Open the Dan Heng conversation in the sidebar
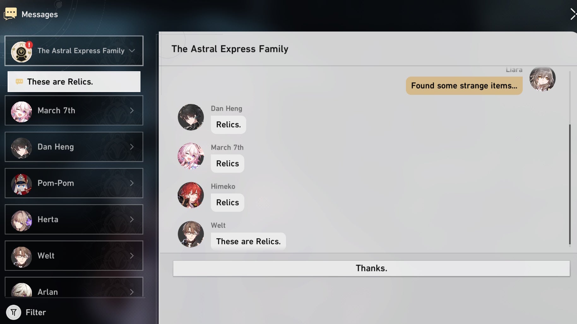Image resolution: width=577 pixels, height=324 pixels. click(74, 147)
